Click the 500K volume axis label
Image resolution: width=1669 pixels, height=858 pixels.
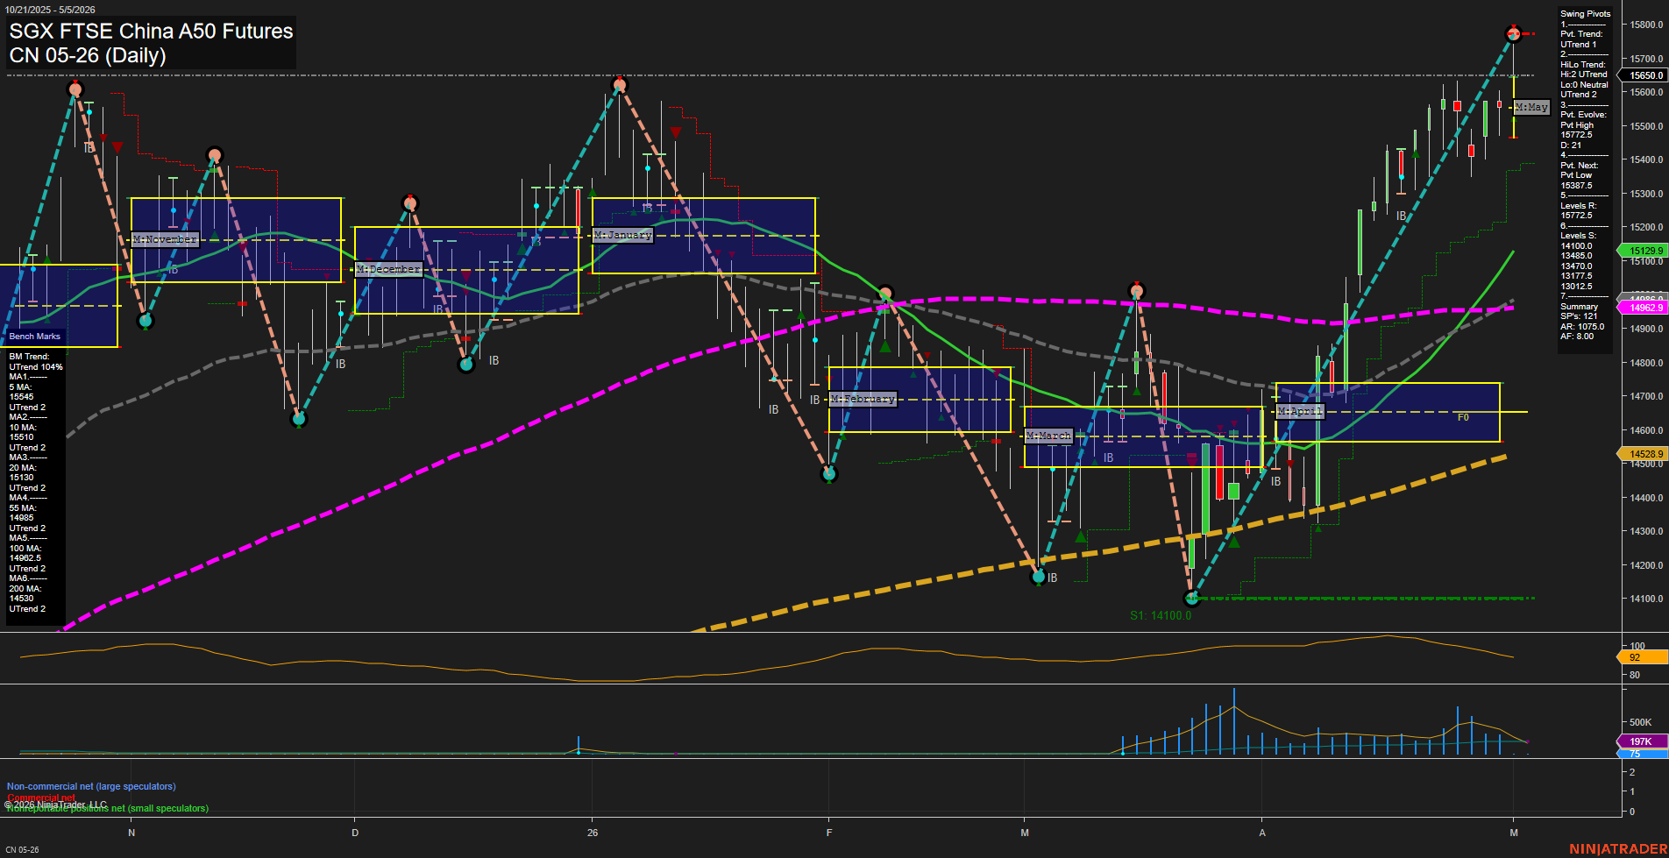[1641, 722]
